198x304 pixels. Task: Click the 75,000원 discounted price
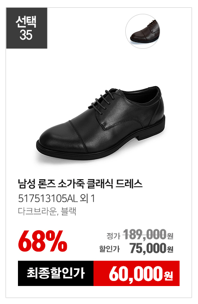pos(151,248)
